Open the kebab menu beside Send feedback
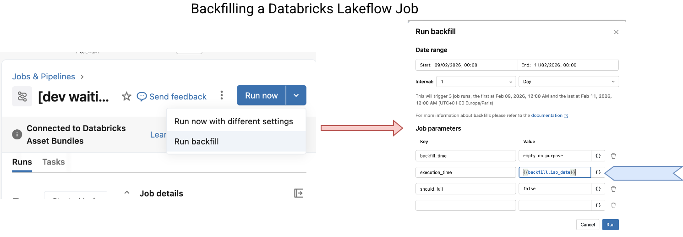 point(222,95)
